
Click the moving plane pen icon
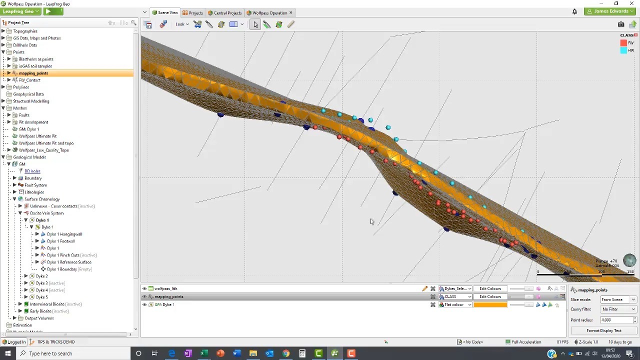pyautogui.click(x=209, y=24)
